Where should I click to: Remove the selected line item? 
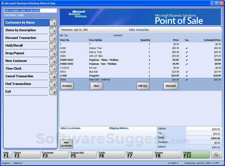tap(67, 86)
